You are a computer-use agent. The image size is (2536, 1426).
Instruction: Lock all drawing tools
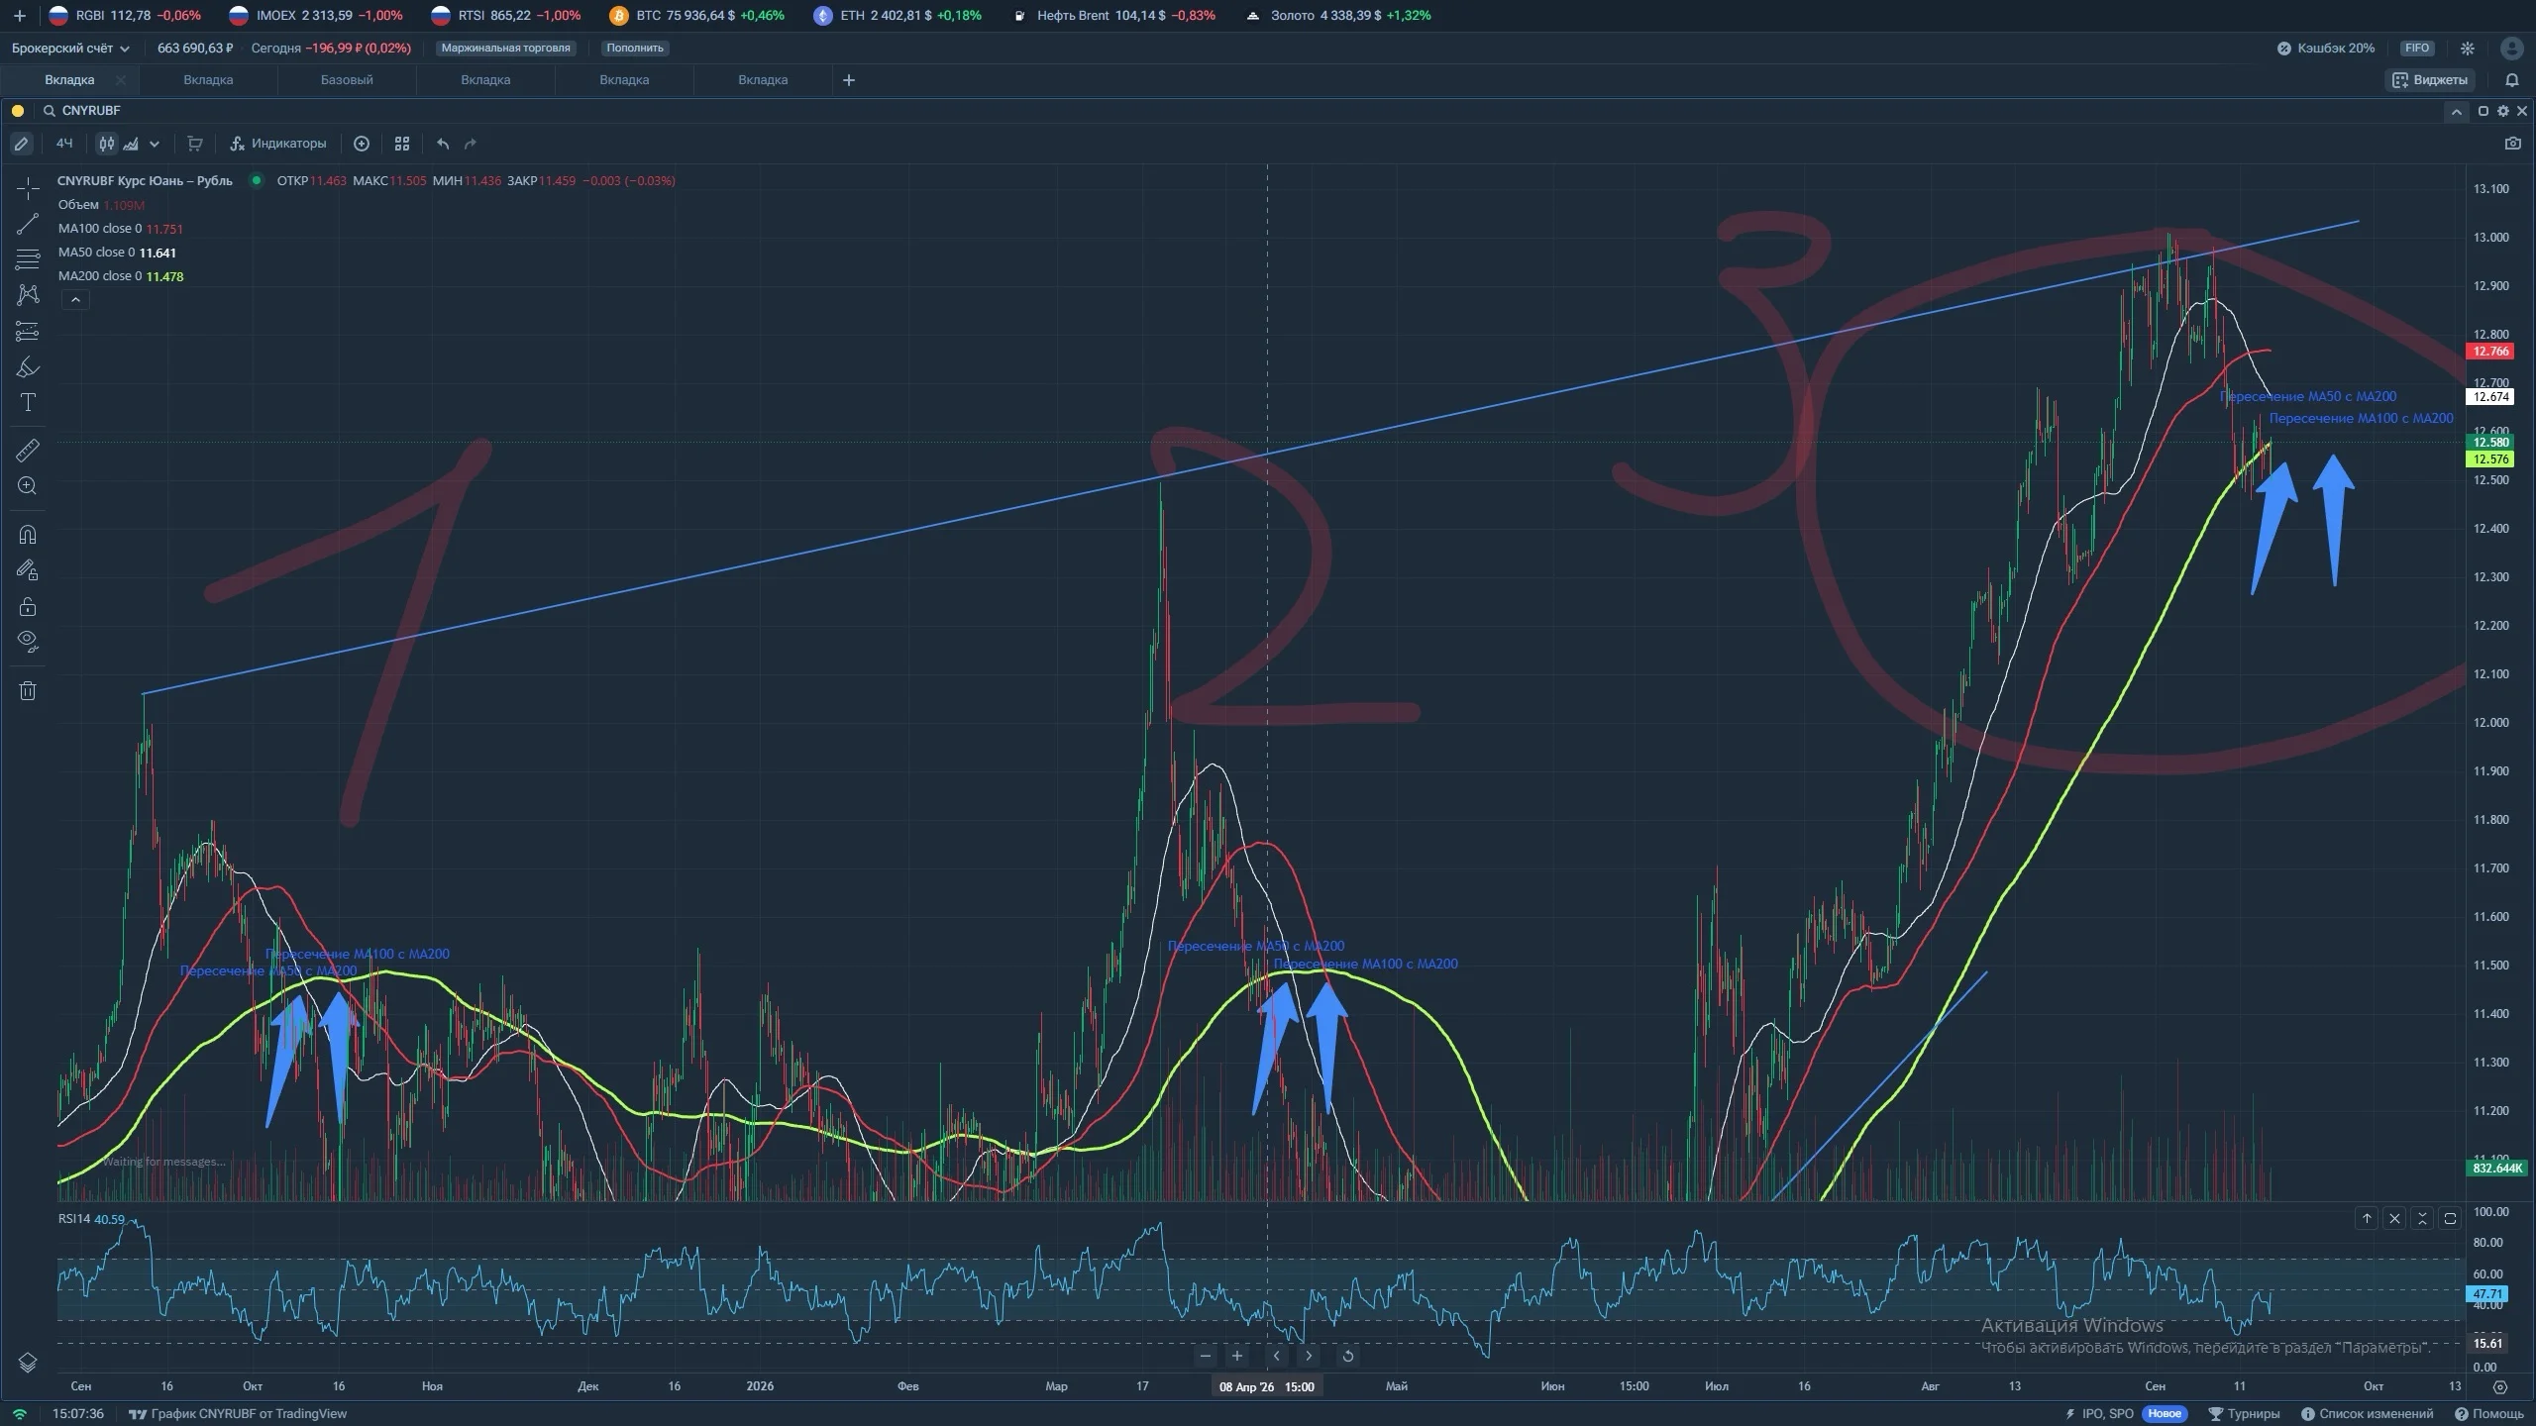pos(28,607)
